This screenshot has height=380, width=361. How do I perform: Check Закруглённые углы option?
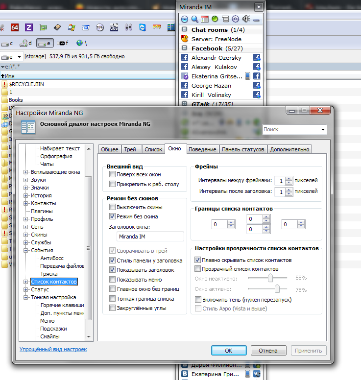[x=112, y=308]
